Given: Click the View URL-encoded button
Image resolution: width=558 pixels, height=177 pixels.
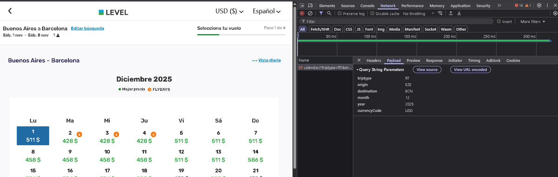Looking at the screenshot, I should pos(471,69).
